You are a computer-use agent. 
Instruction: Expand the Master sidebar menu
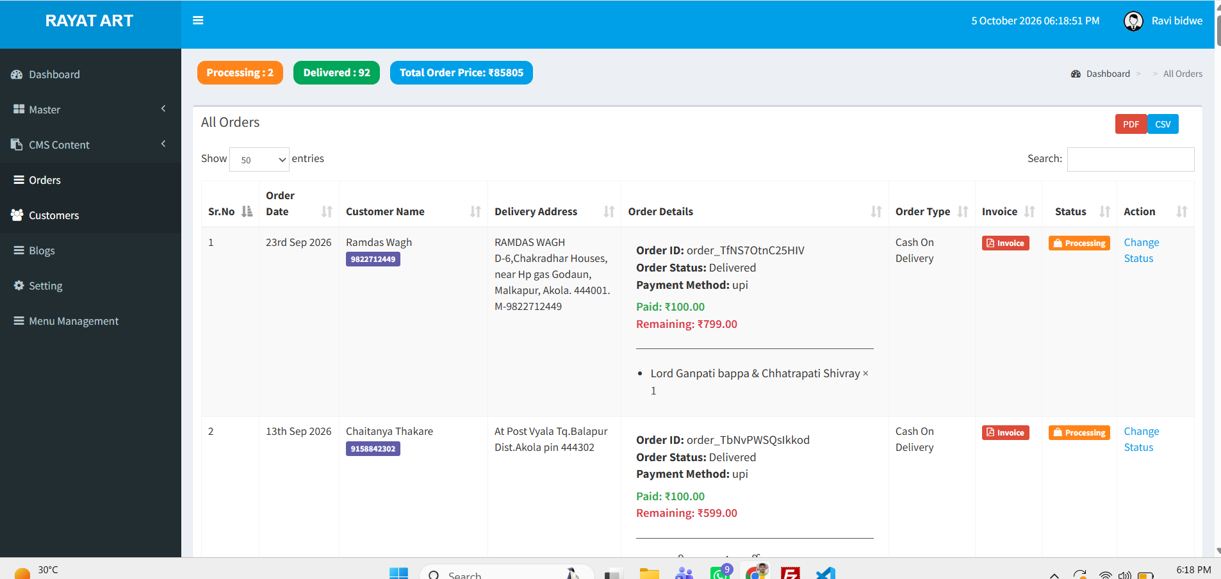point(90,110)
